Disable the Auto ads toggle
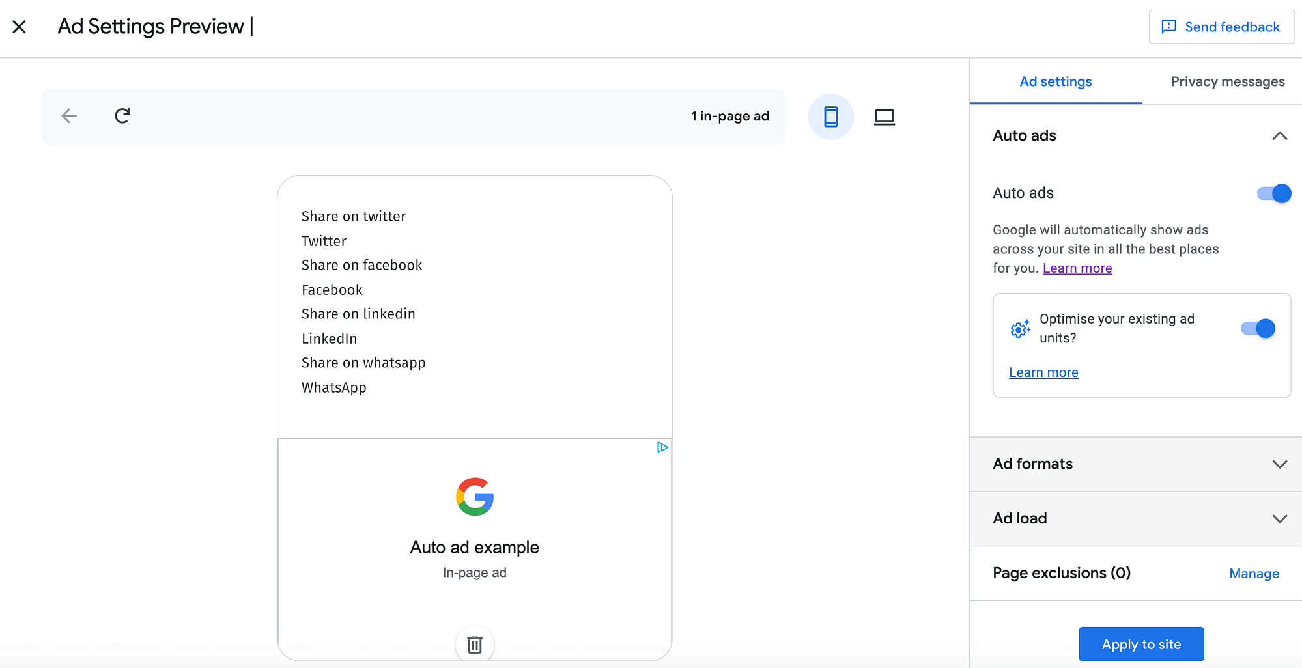This screenshot has width=1302, height=668. click(x=1272, y=193)
